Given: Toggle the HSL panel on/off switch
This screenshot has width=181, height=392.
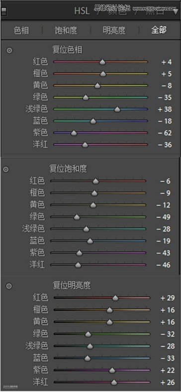Looking at the screenshot, I should (x=4, y=11).
